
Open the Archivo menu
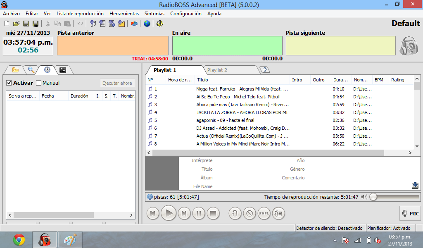(11, 14)
